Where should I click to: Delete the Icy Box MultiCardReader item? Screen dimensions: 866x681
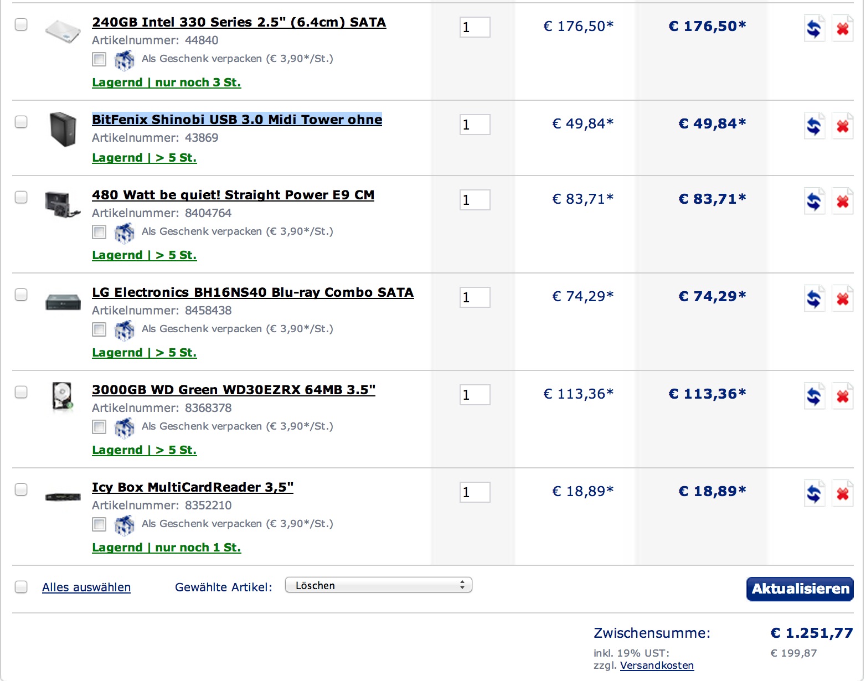pyautogui.click(x=842, y=493)
